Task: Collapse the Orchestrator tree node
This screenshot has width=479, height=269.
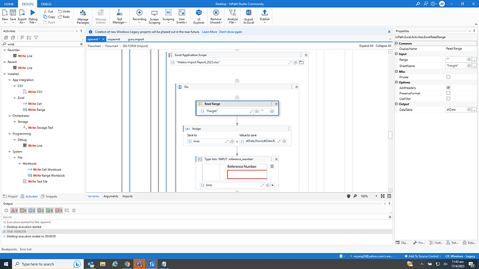Action: point(10,116)
